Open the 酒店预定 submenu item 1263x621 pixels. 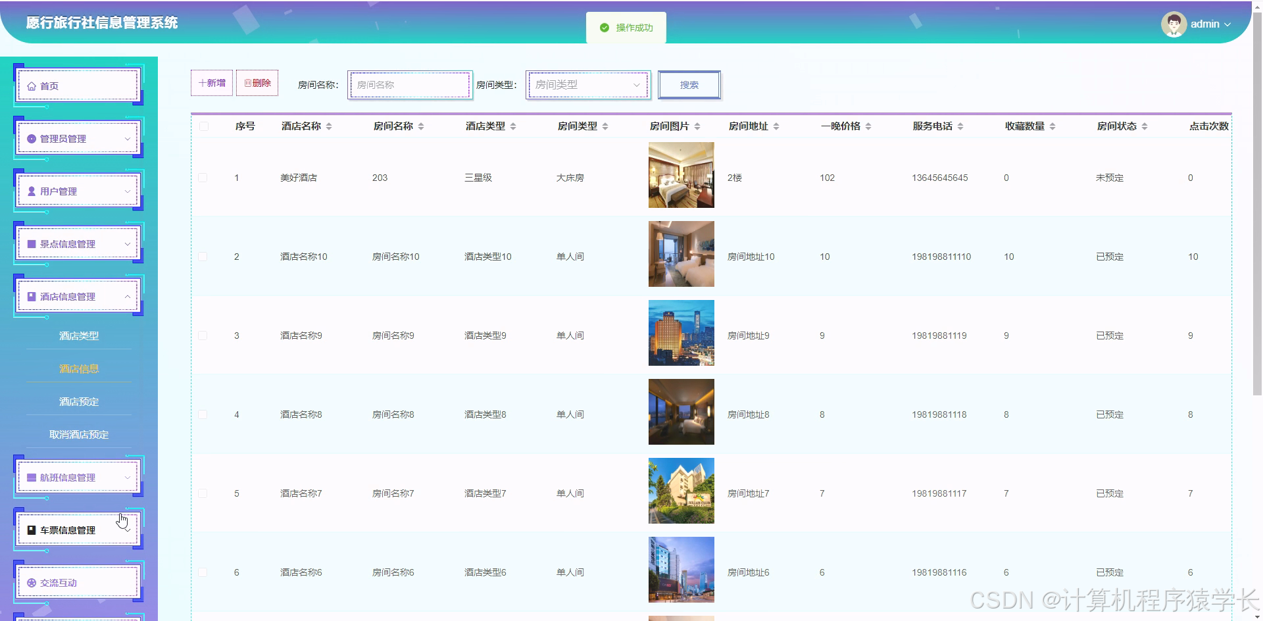(79, 401)
